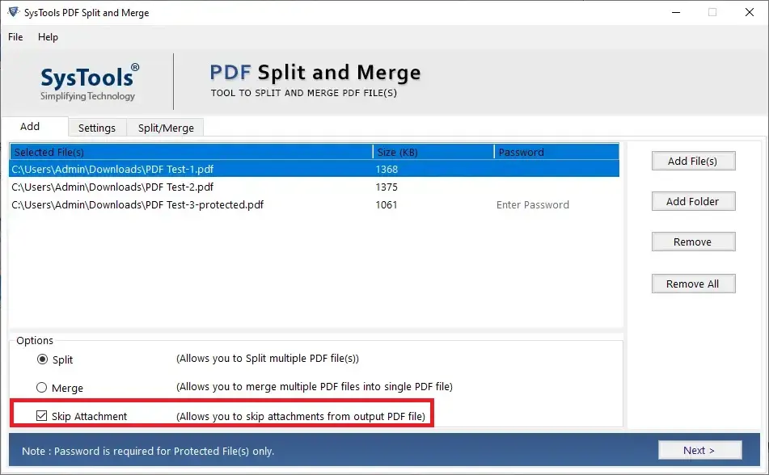Uncheck the Skip Attachment checkbox
Viewport: 769px width, 475px height.
pyautogui.click(x=42, y=416)
